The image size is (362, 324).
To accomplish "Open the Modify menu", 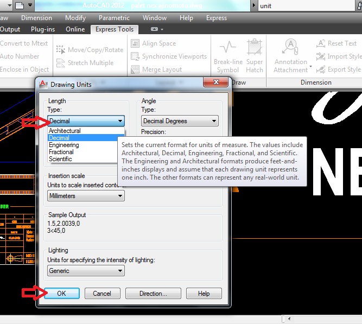I will tap(75, 18).
